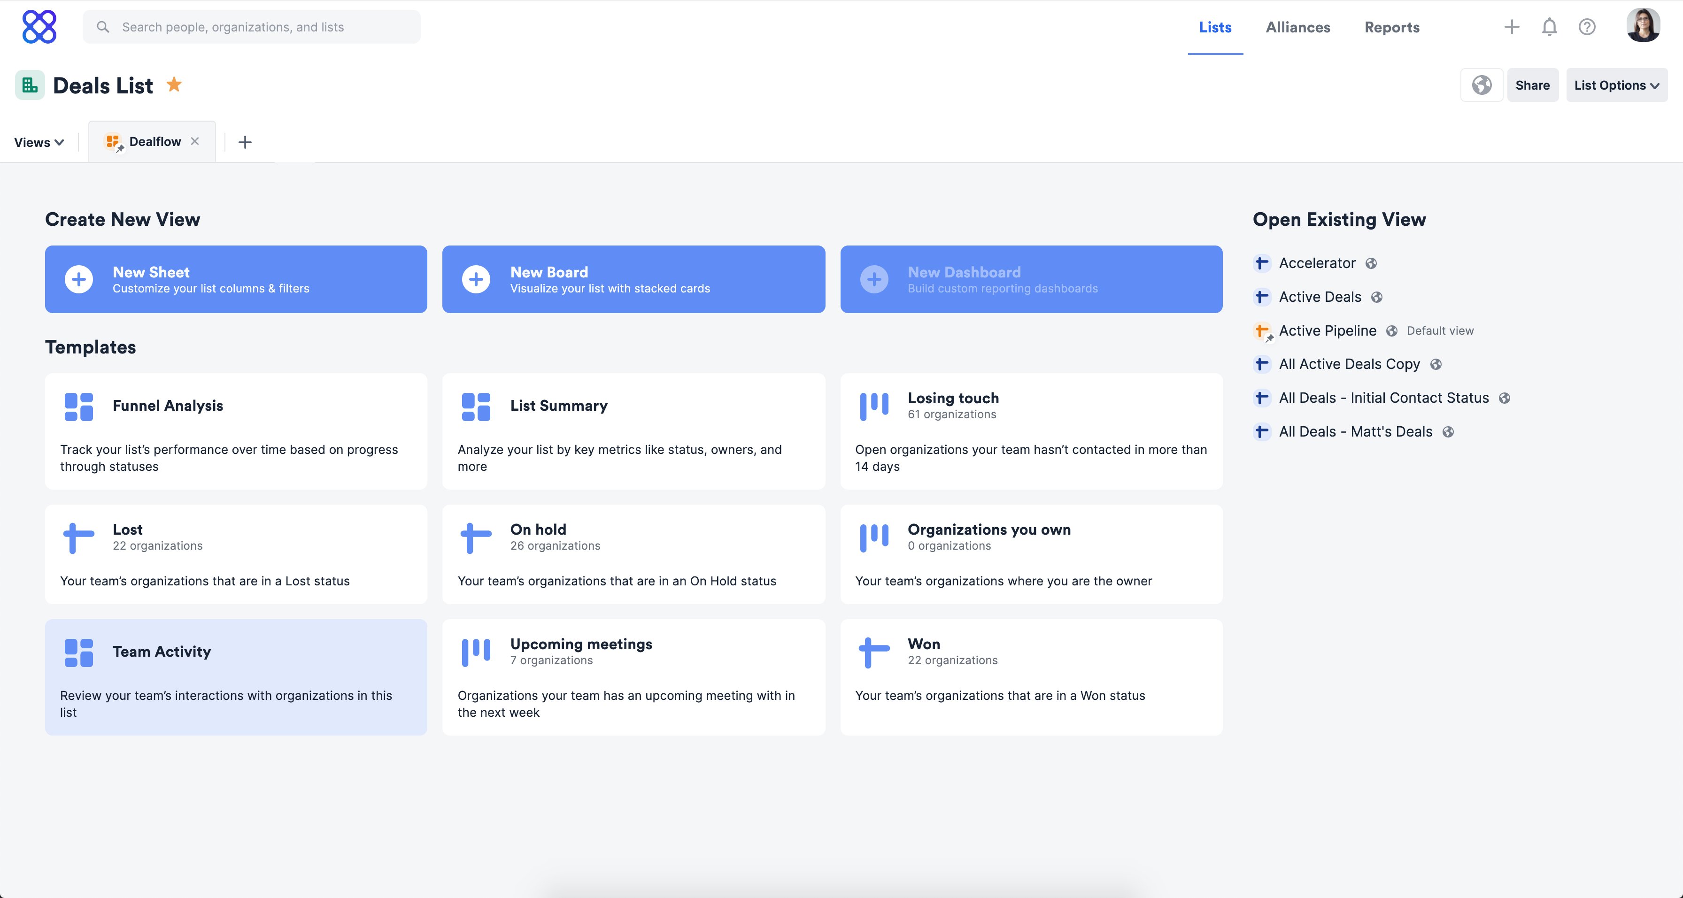1683x898 pixels.
Task: Open the List Options dropdown
Action: (x=1616, y=85)
